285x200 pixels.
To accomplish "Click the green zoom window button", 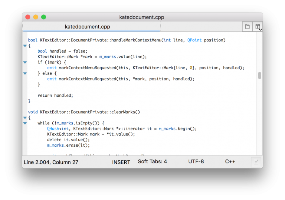I will click(x=44, y=17).
